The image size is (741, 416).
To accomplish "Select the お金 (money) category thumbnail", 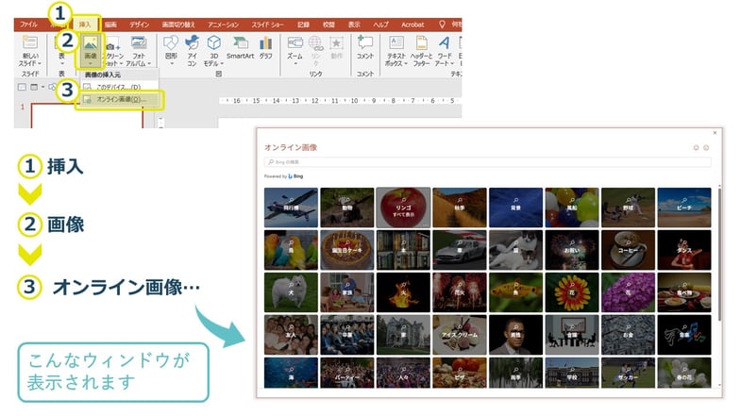I will (628, 335).
